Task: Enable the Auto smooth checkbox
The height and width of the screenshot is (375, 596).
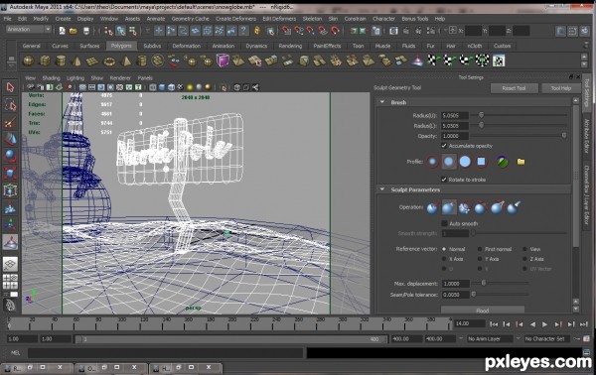Action: click(444, 223)
